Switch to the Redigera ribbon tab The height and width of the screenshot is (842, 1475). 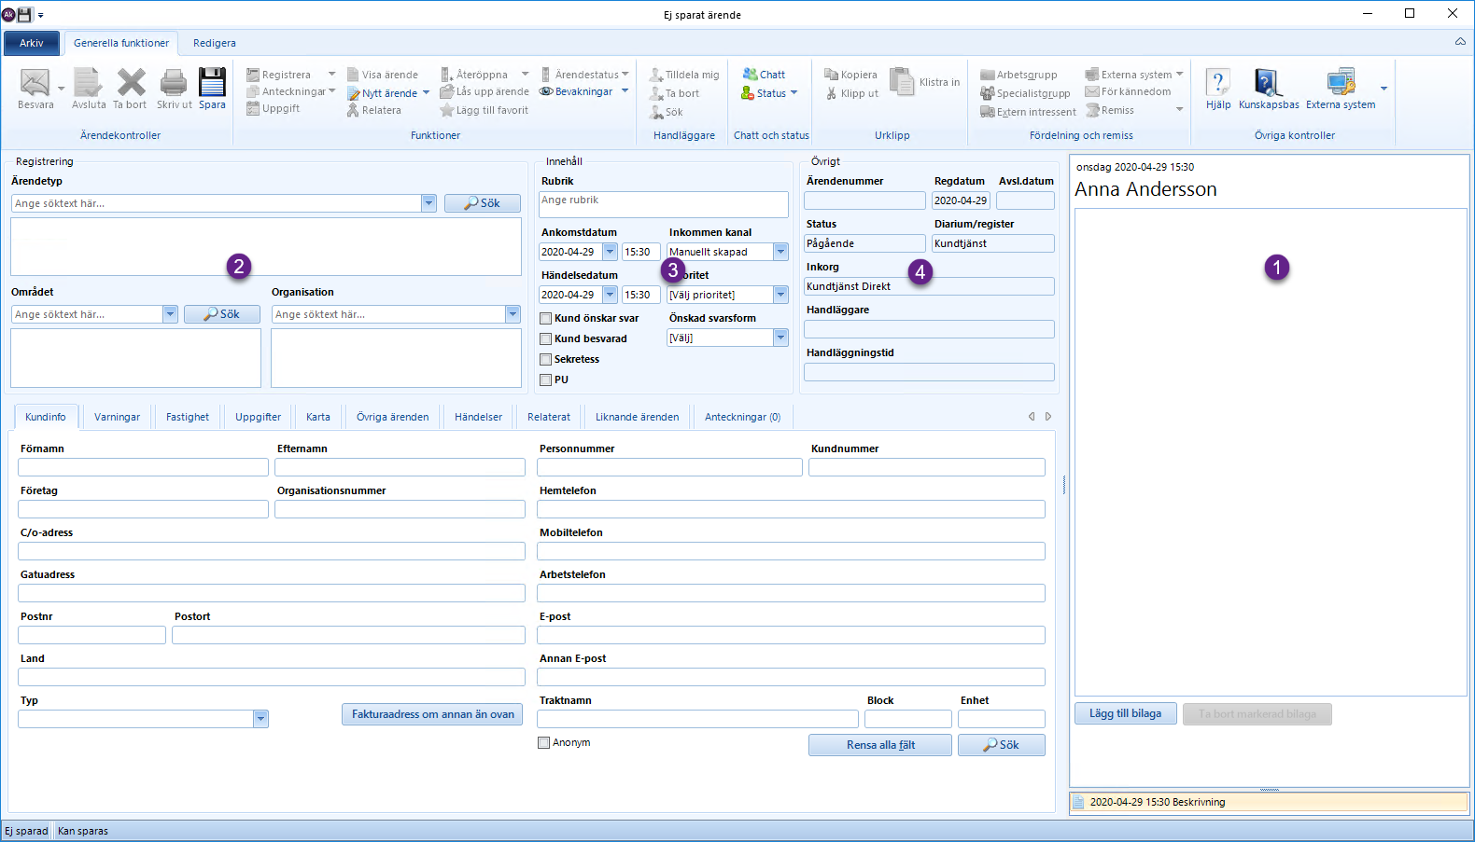coord(215,43)
